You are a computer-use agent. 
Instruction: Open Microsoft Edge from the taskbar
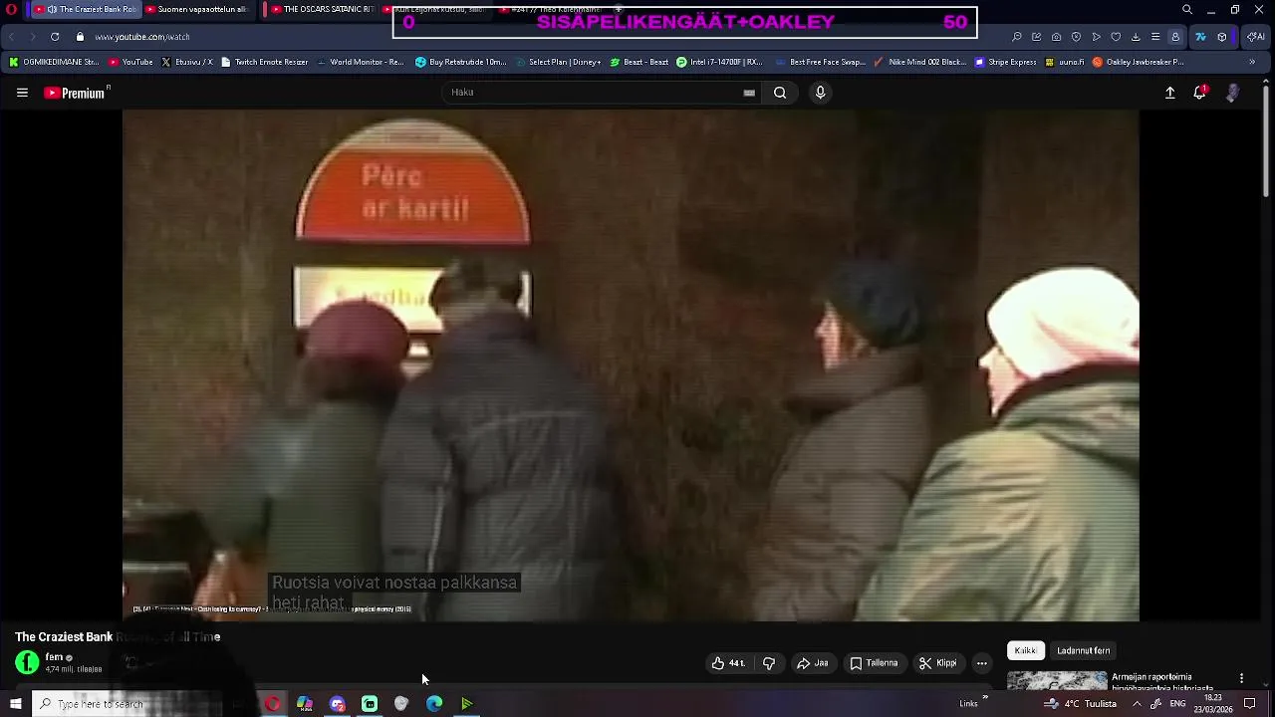pos(434,704)
